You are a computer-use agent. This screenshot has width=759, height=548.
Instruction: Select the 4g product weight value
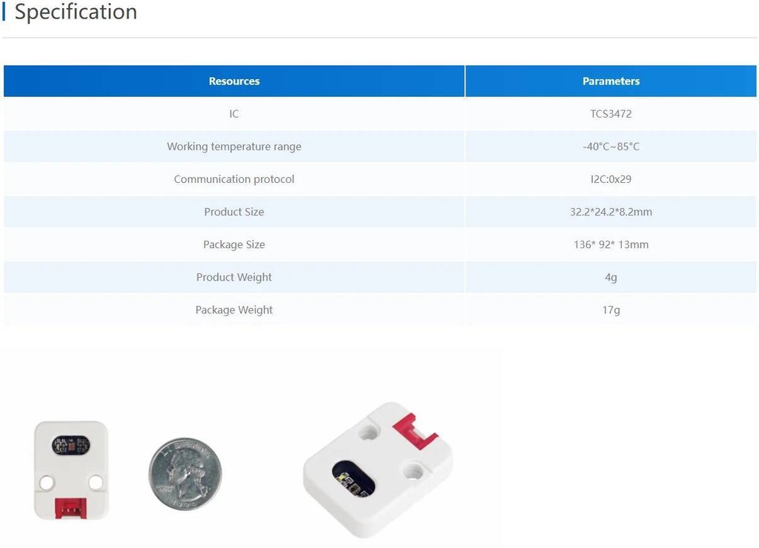coord(611,277)
